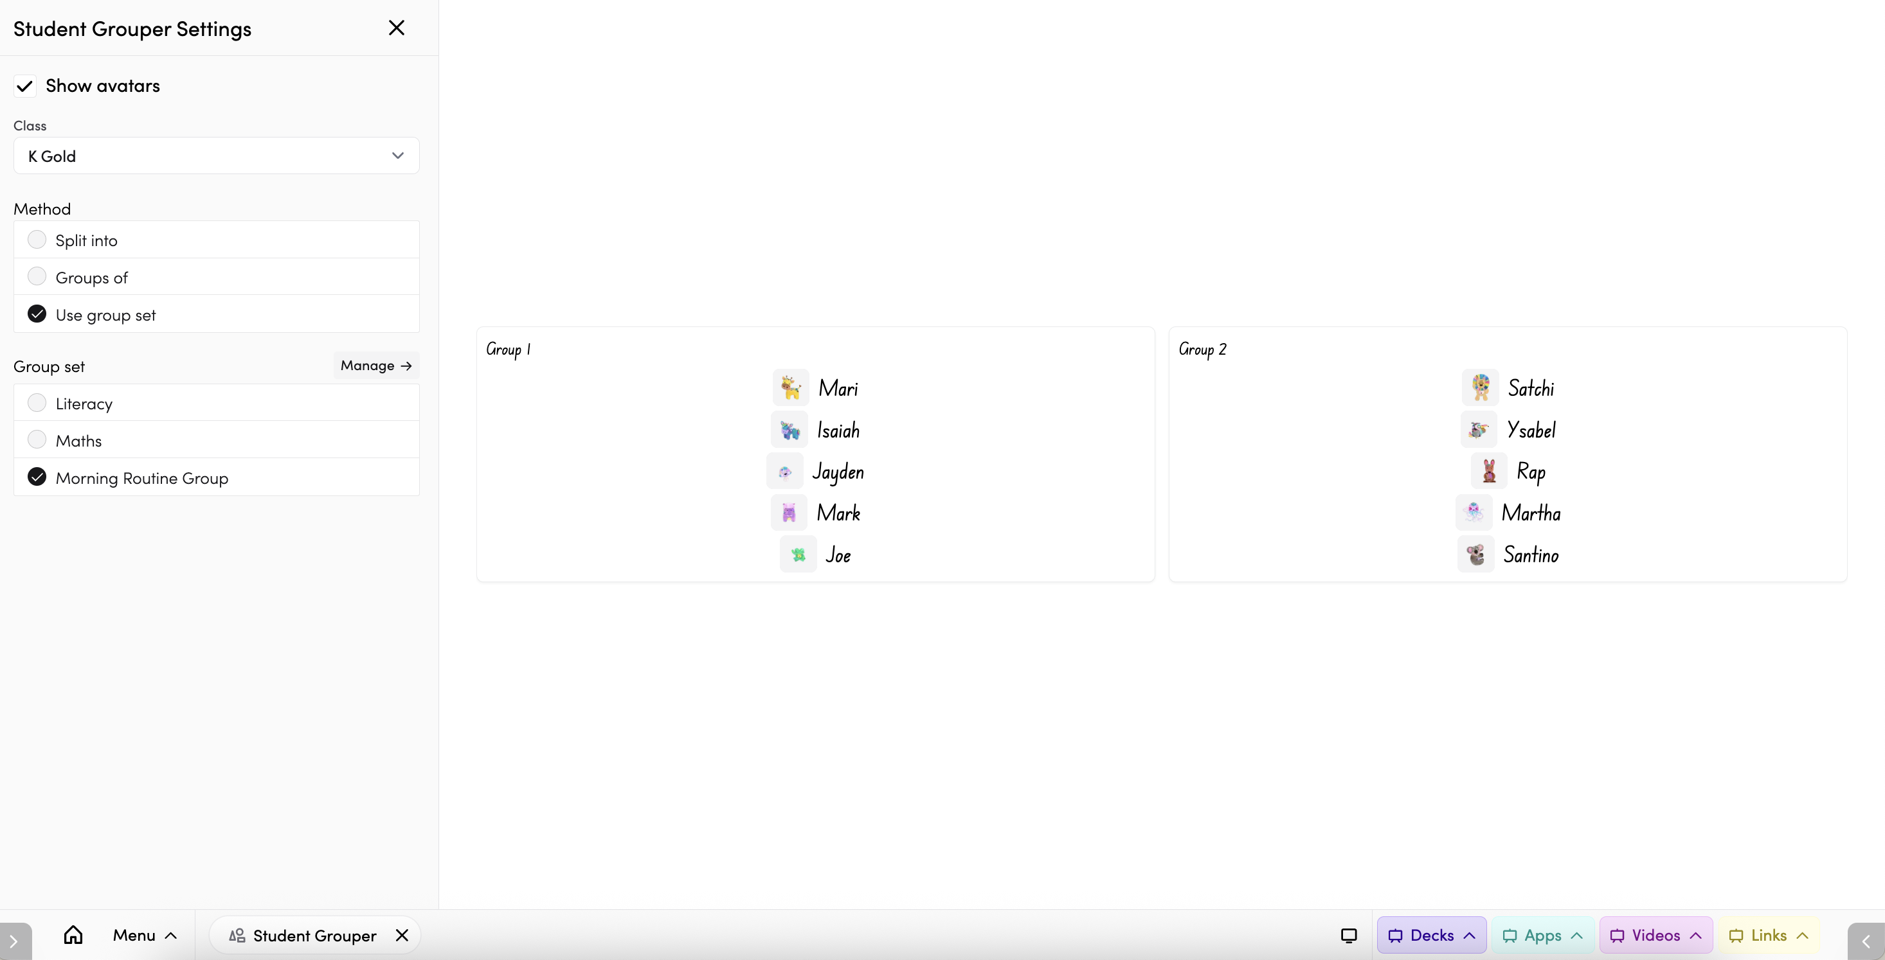Click Rap's bunny avatar
Screen dimensions: 1885x960
(1488, 471)
